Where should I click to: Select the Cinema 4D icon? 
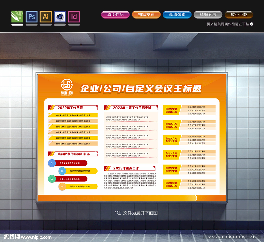[60, 17]
